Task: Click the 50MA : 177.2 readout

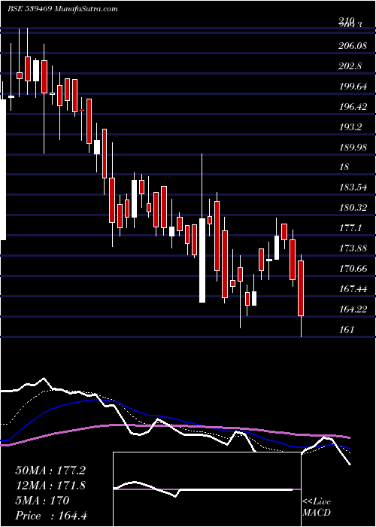Action: coord(50,471)
